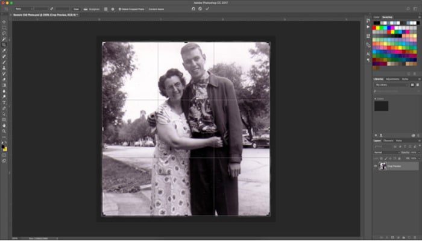Switch to the Channels tab
The height and width of the screenshot is (241, 422).
(x=388, y=140)
